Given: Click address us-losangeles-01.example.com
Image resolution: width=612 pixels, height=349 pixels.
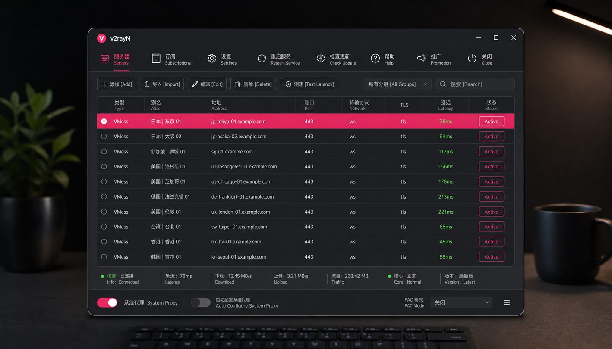Looking at the screenshot, I should [x=244, y=166].
